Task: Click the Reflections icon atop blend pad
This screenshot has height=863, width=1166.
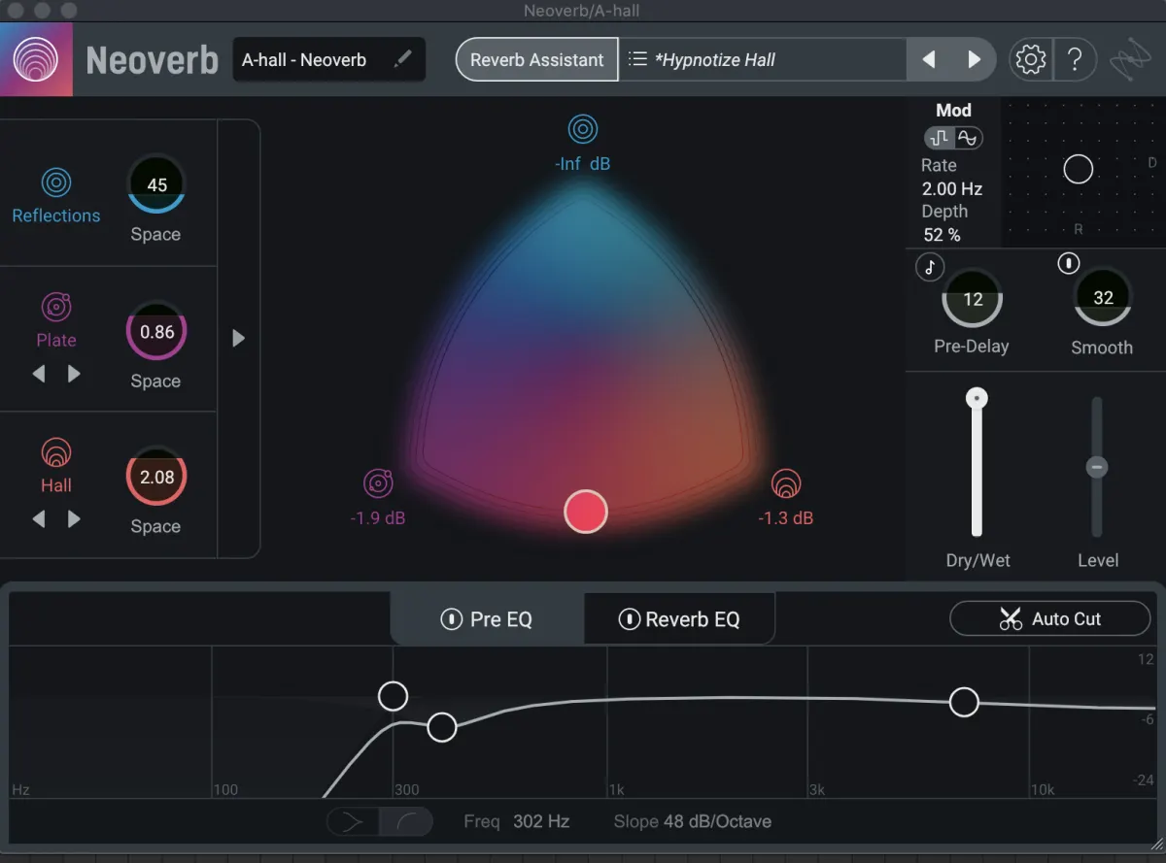Action: coord(583,129)
